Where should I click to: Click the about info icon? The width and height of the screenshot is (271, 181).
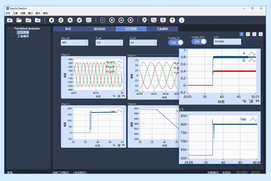click(x=181, y=20)
